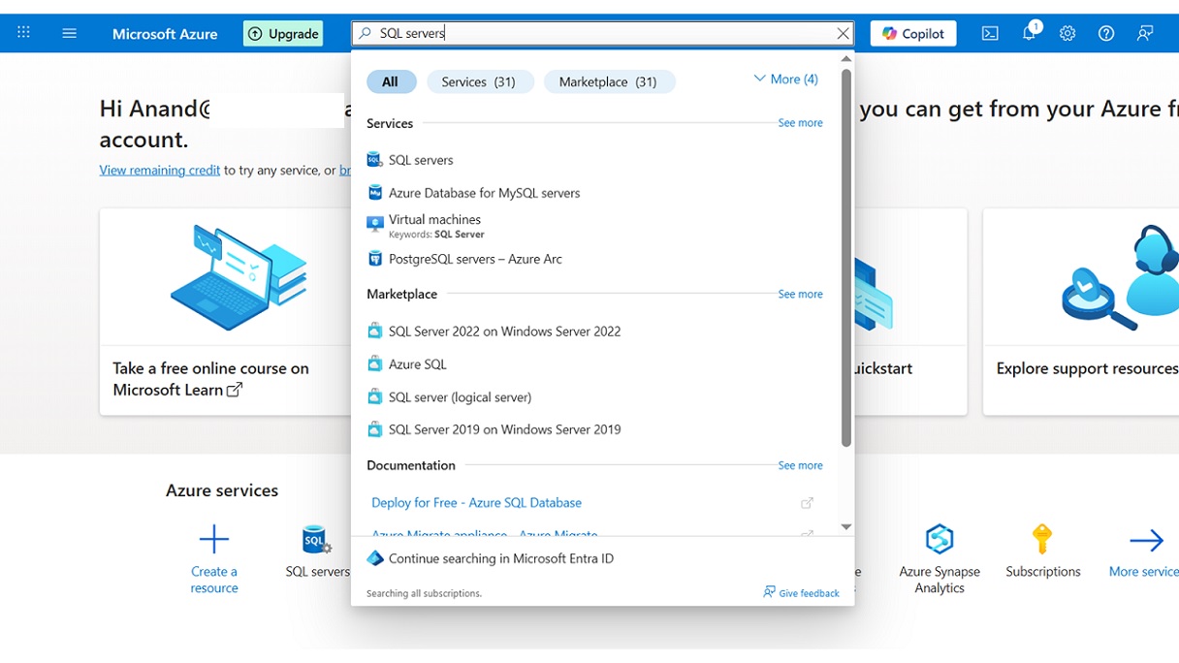1179x663 pixels.
Task: Open Explore support resources card
Action: pyautogui.click(x=1081, y=312)
